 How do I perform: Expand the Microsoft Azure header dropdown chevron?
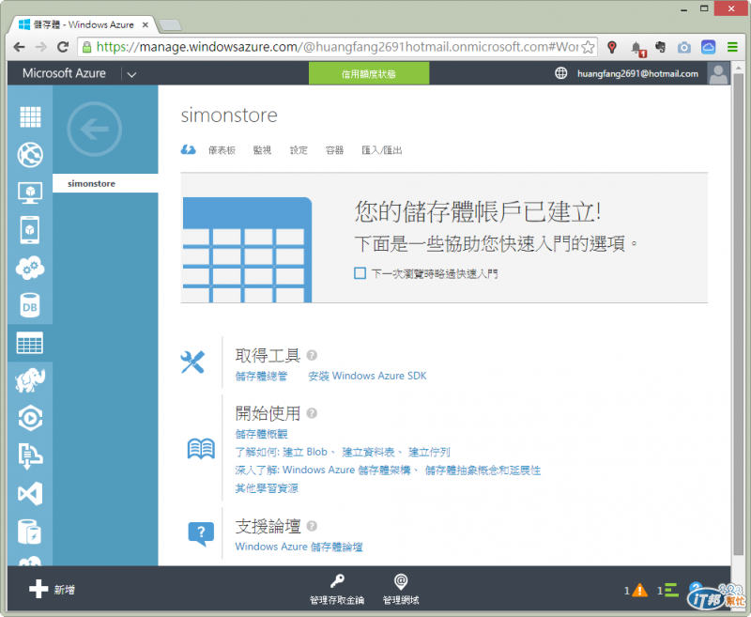pyautogui.click(x=131, y=74)
